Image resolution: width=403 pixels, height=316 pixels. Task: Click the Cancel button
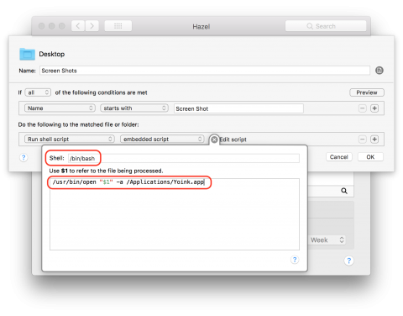pos(339,157)
